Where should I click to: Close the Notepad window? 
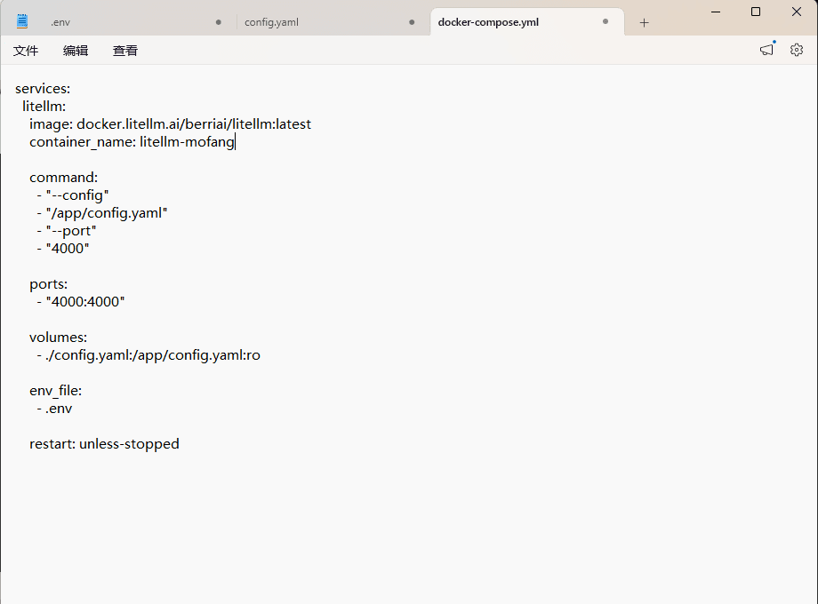796,12
